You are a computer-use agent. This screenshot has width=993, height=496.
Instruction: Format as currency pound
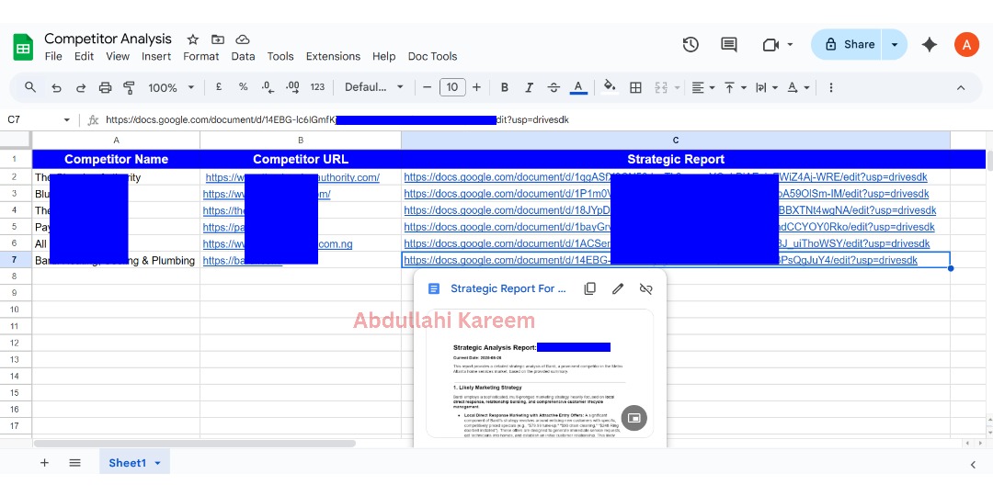[219, 87]
